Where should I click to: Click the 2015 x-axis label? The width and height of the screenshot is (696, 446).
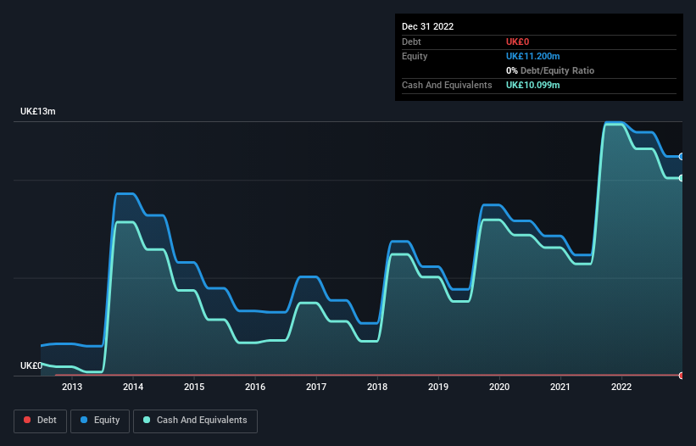click(194, 387)
